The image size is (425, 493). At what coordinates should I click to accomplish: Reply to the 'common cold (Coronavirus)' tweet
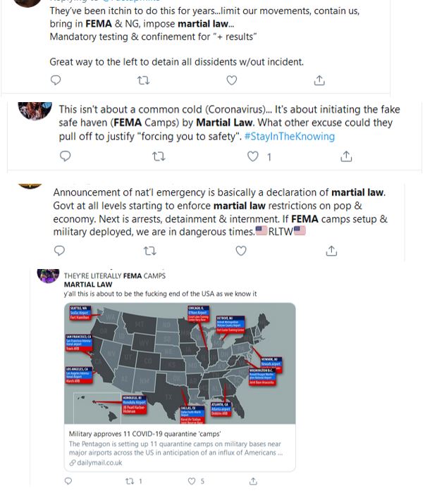[x=69, y=156]
